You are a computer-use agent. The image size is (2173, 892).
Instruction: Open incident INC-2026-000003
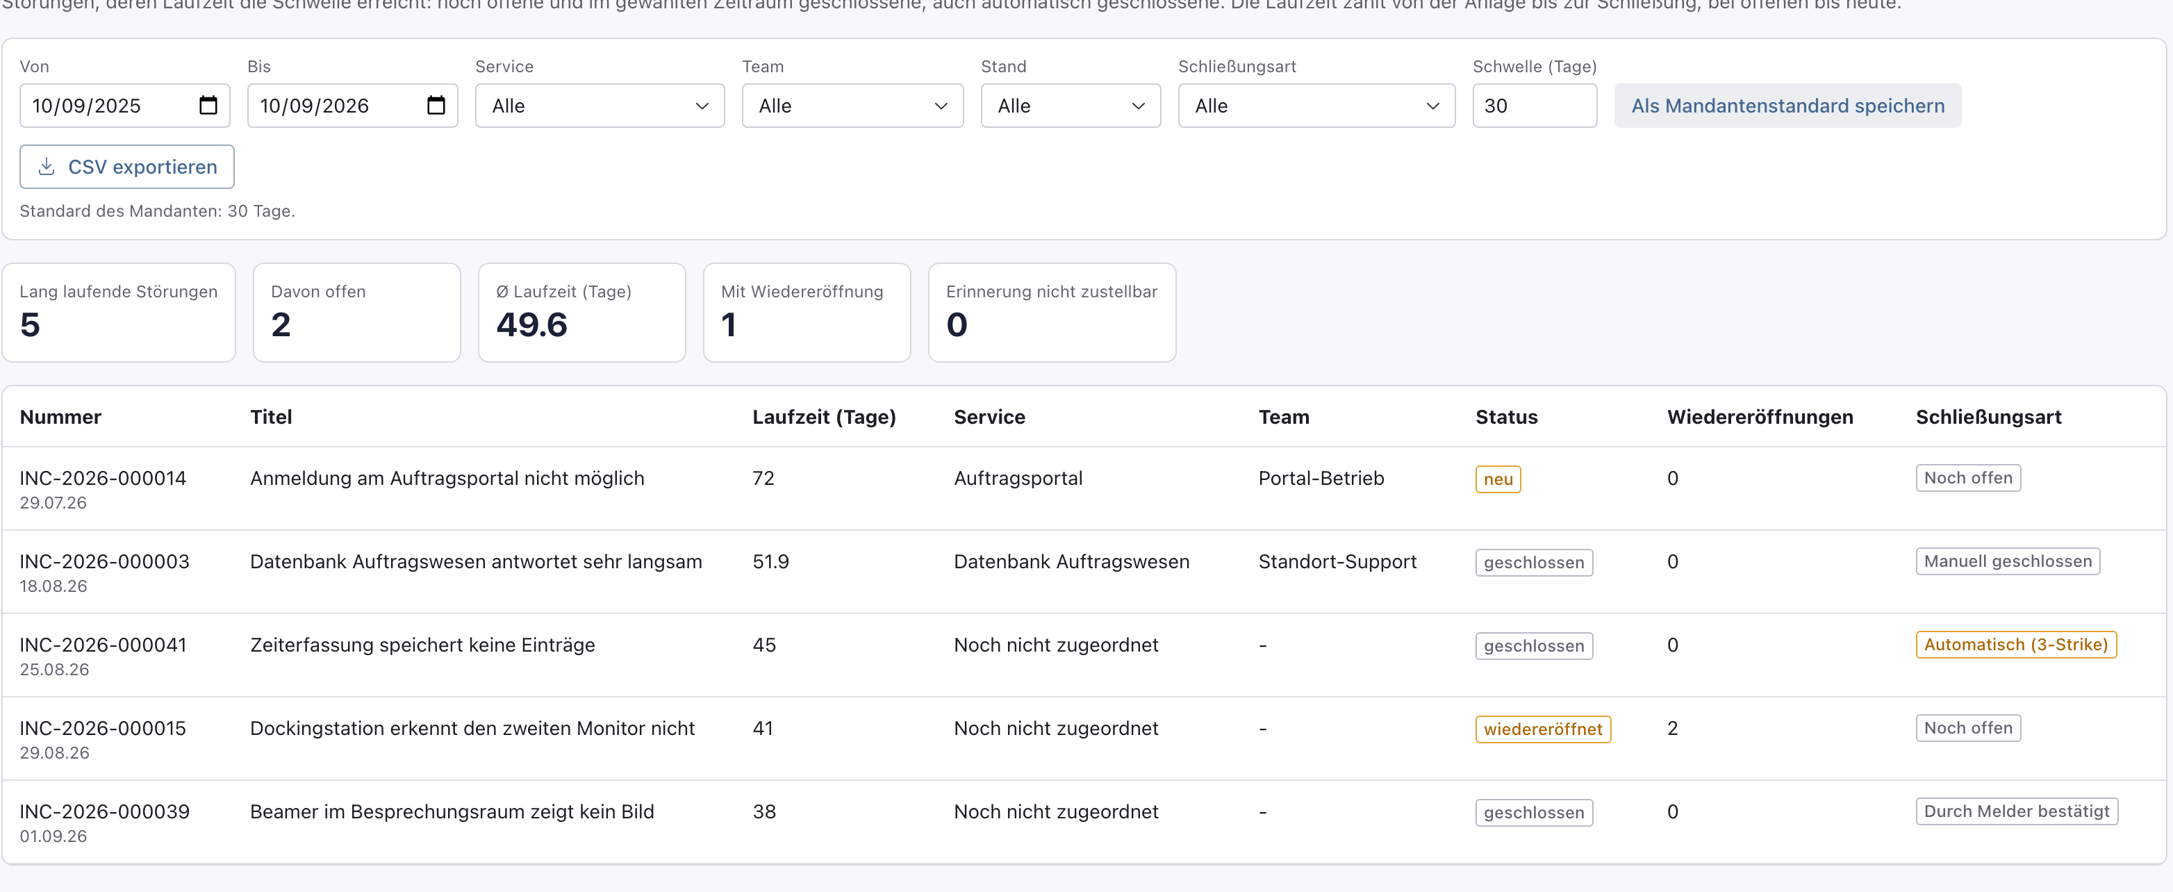(x=105, y=561)
